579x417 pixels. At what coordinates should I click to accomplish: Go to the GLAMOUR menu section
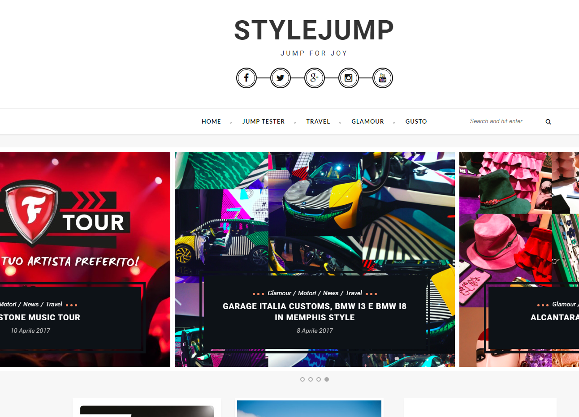pyautogui.click(x=367, y=121)
